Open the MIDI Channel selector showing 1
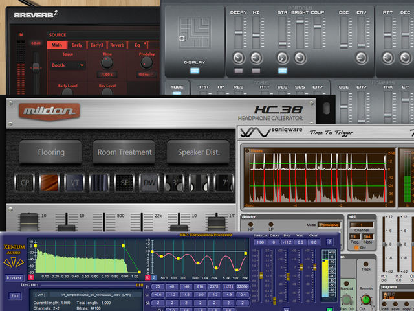The image size is (414, 311). point(362,225)
